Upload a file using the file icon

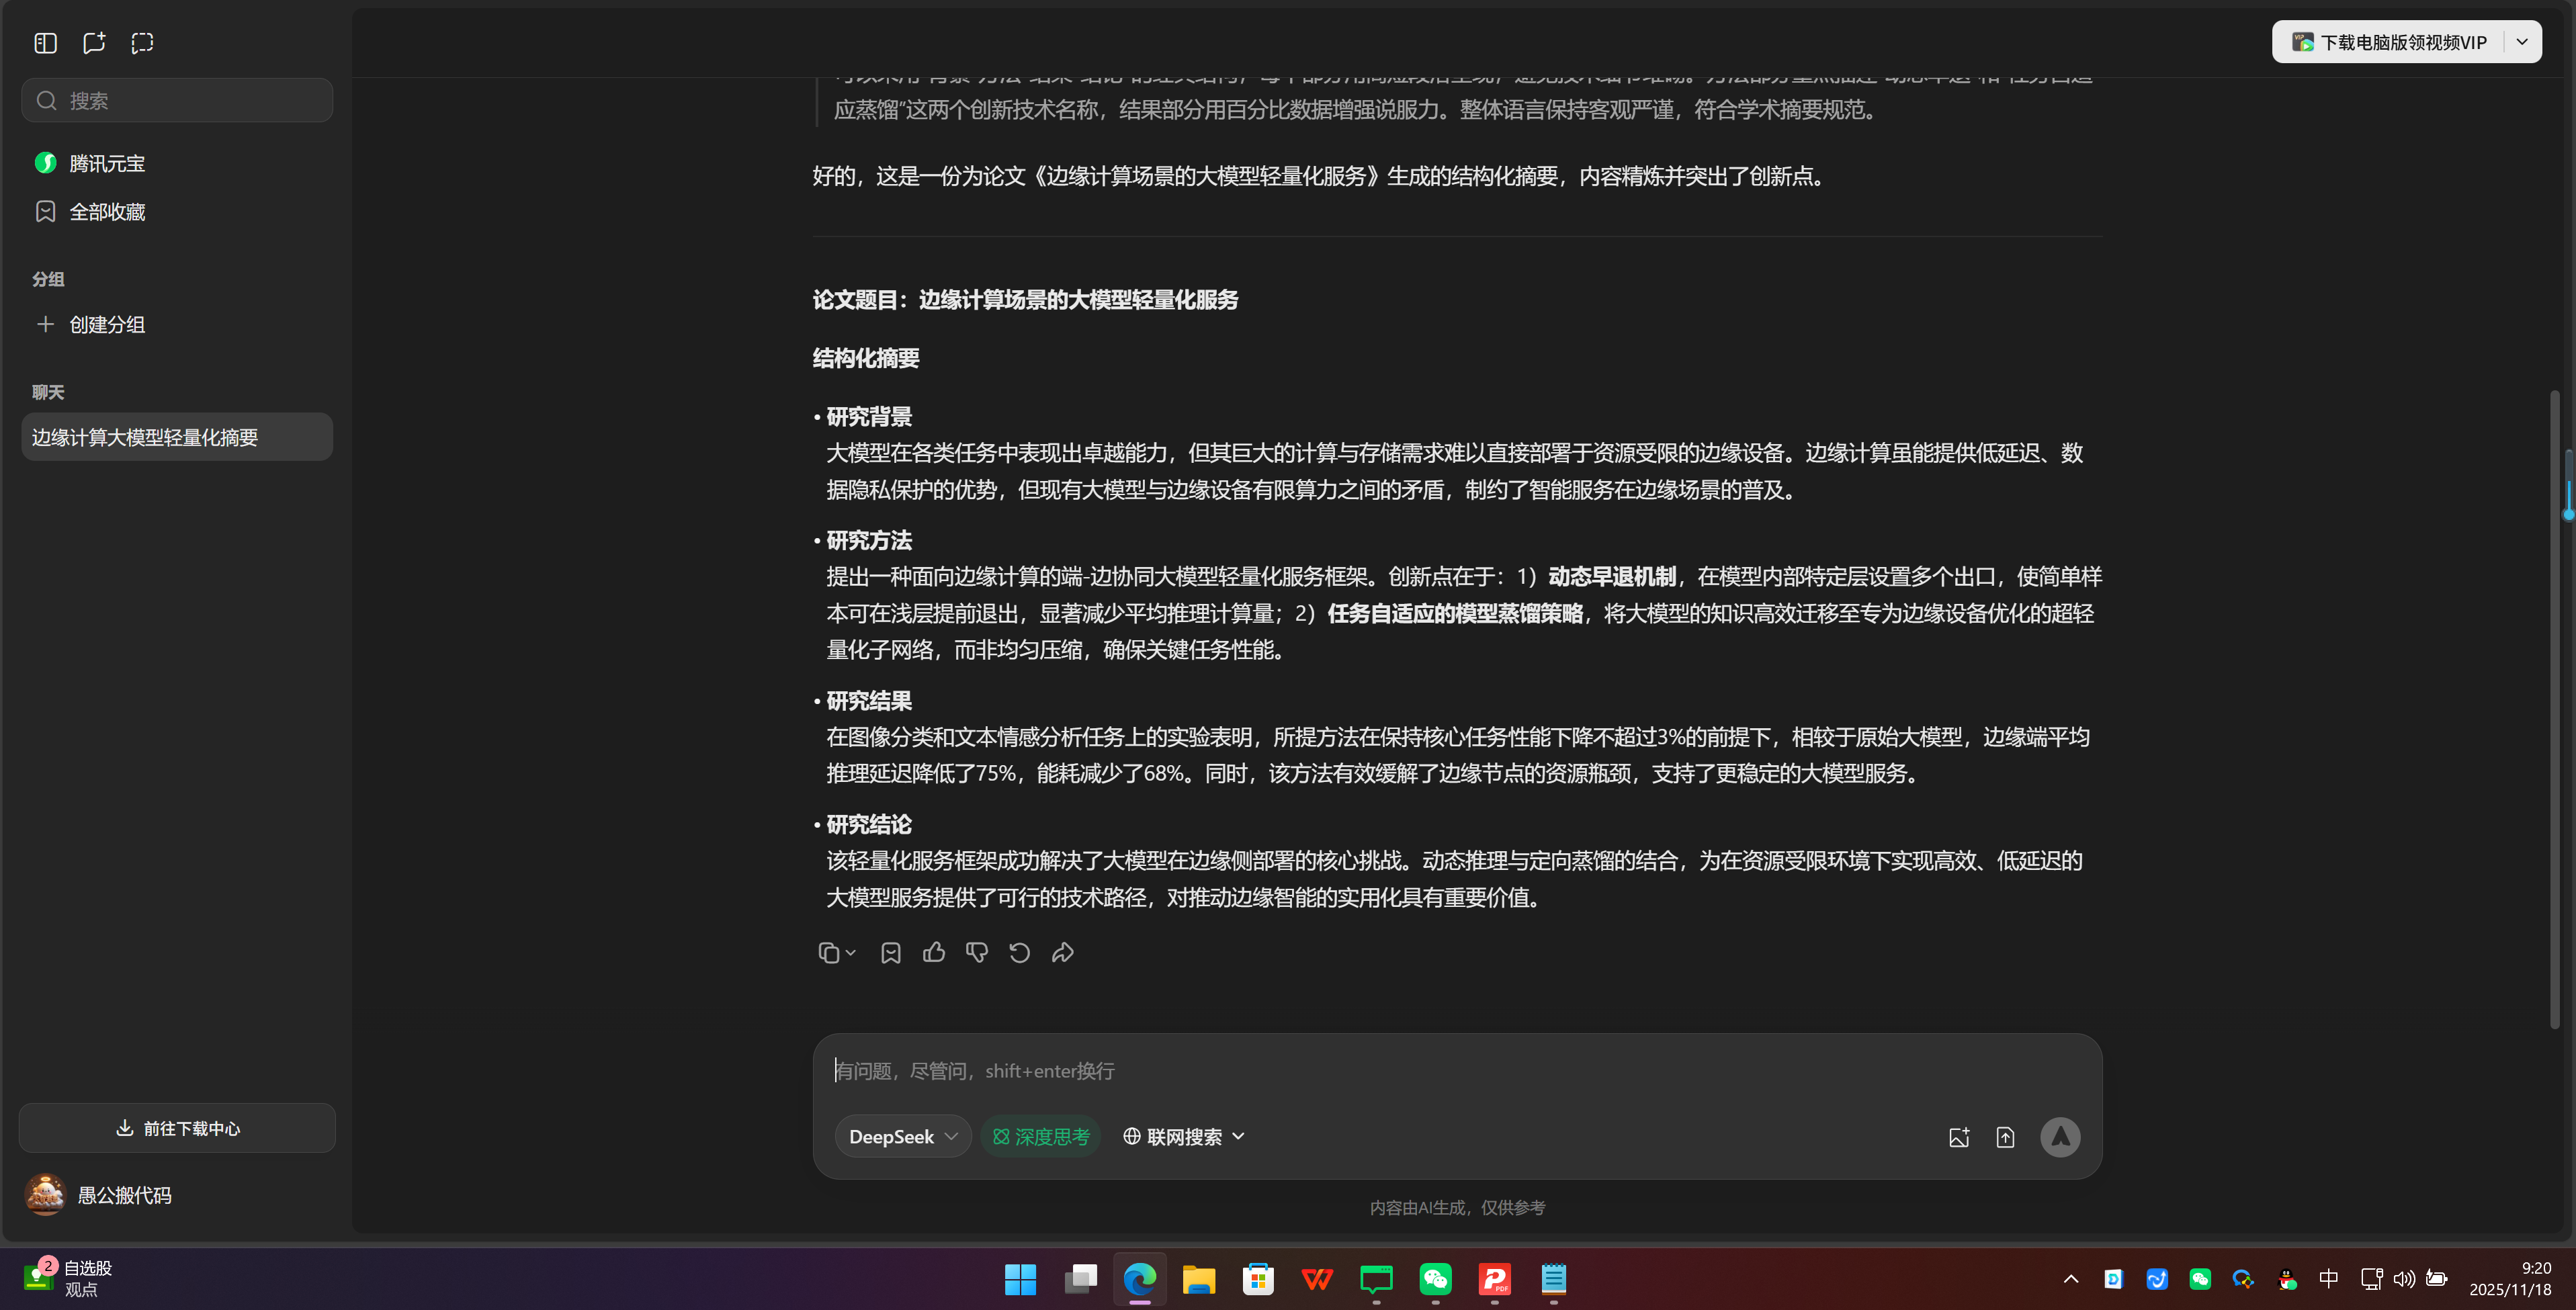pyautogui.click(x=2005, y=1136)
